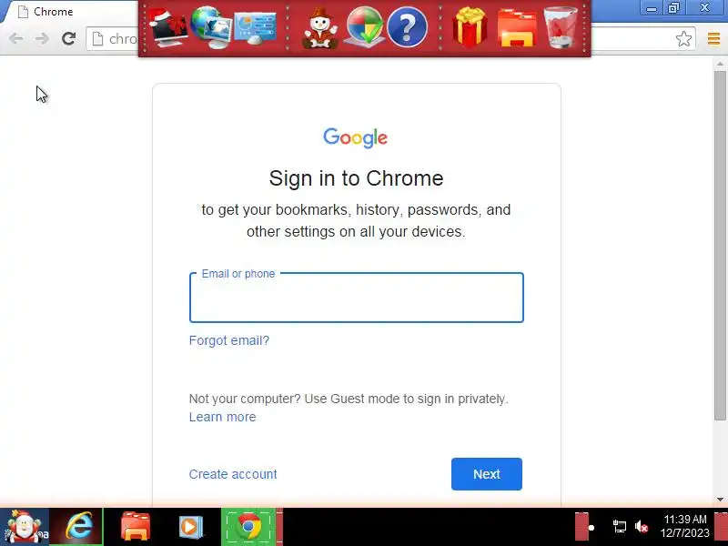The width and height of the screenshot is (728, 546).
Task: Open the recycle bin icon in dock
Action: (x=561, y=27)
